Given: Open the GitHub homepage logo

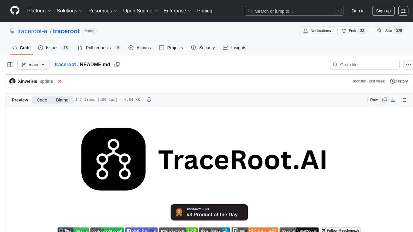Looking at the screenshot, I should tap(15, 11).
